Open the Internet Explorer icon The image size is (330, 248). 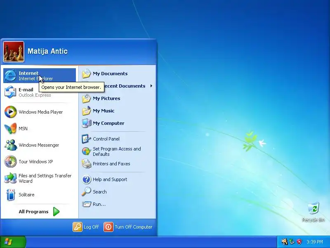point(10,76)
